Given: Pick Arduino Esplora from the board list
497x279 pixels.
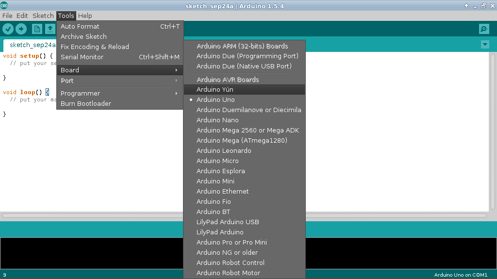Looking at the screenshot, I should click(245, 171).
